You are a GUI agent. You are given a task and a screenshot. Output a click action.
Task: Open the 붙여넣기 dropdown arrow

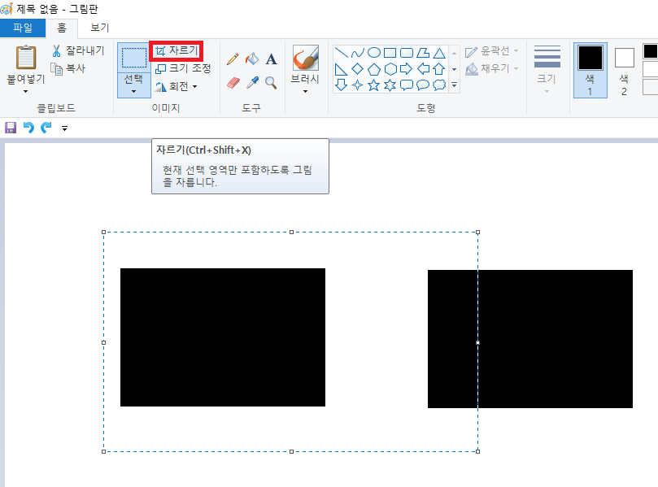coord(25,91)
